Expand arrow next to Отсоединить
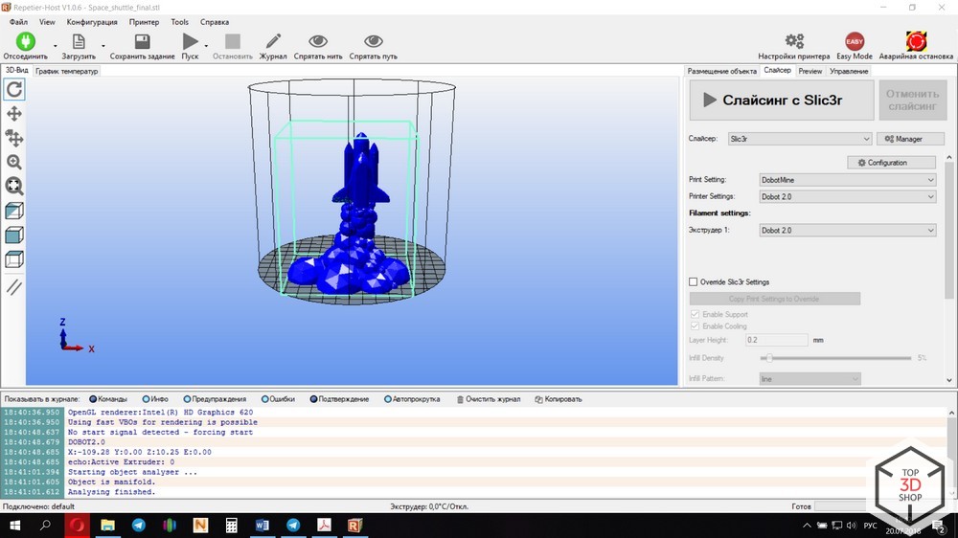Viewport: 958px width, 538px height. pyautogui.click(x=55, y=46)
